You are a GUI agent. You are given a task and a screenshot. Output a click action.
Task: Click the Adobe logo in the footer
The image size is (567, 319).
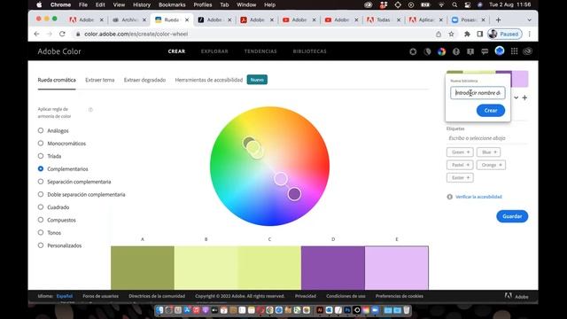[x=508, y=296]
